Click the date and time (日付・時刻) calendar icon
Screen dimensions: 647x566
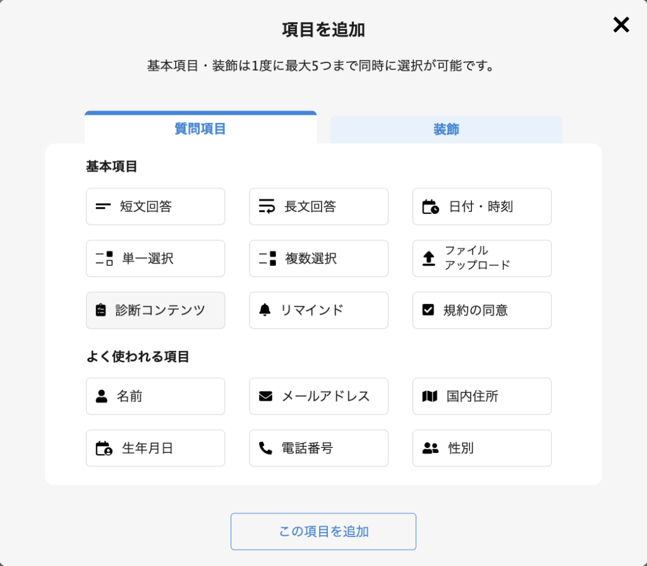click(430, 206)
